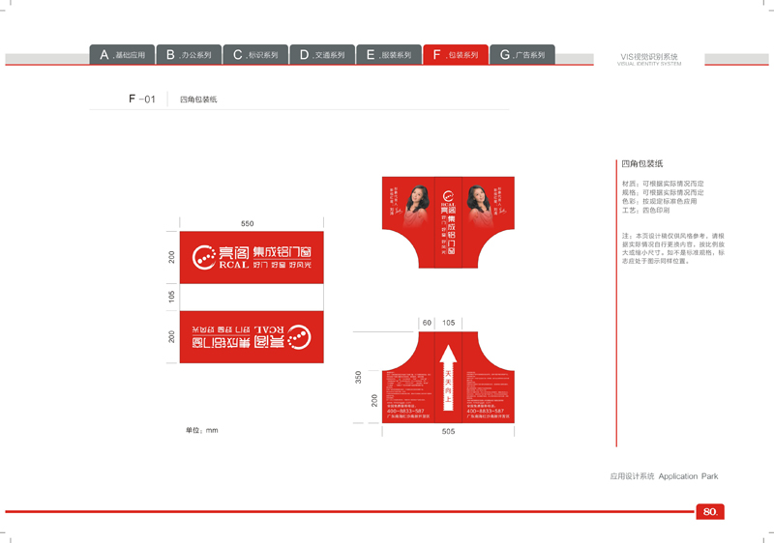Click the 四角包装纸 sidebar title

(642, 163)
